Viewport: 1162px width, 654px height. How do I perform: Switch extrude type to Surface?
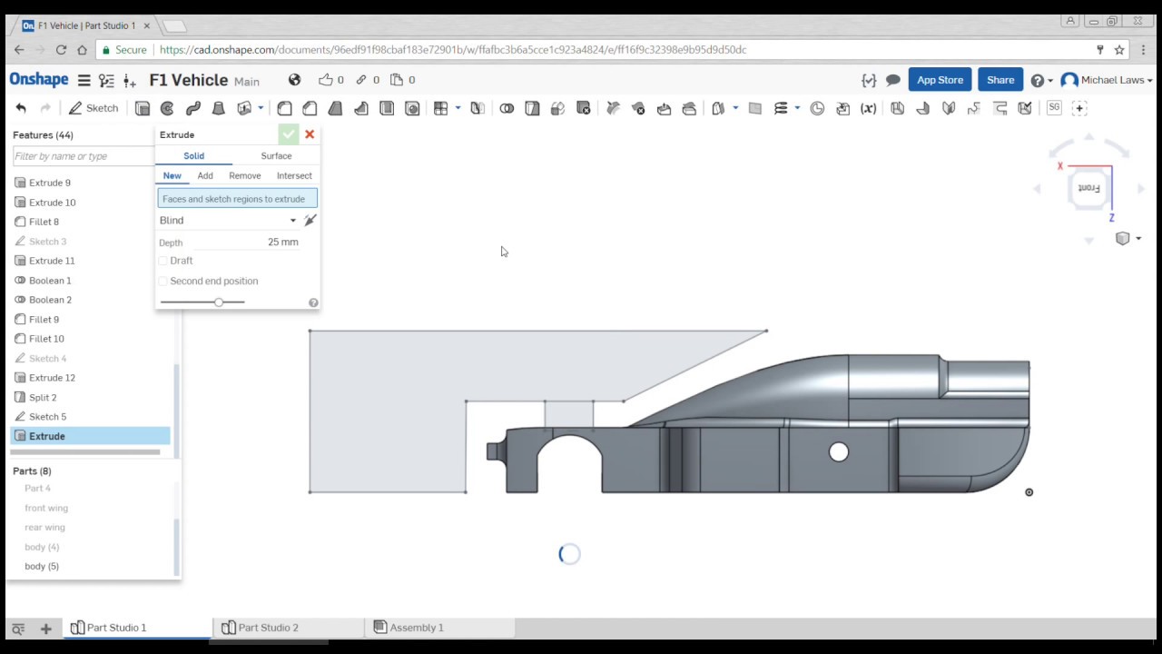pyautogui.click(x=276, y=155)
